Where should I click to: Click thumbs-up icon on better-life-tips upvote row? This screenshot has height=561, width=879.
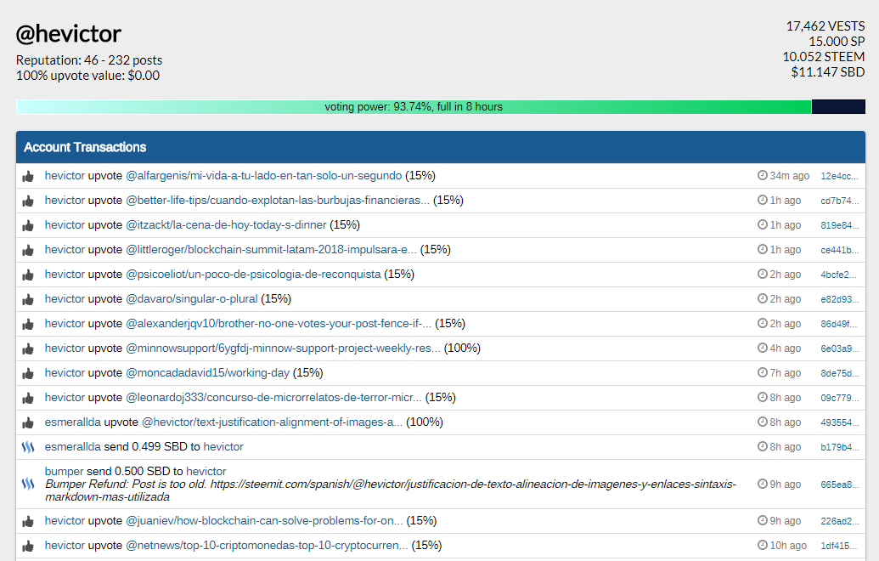[x=28, y=201]
